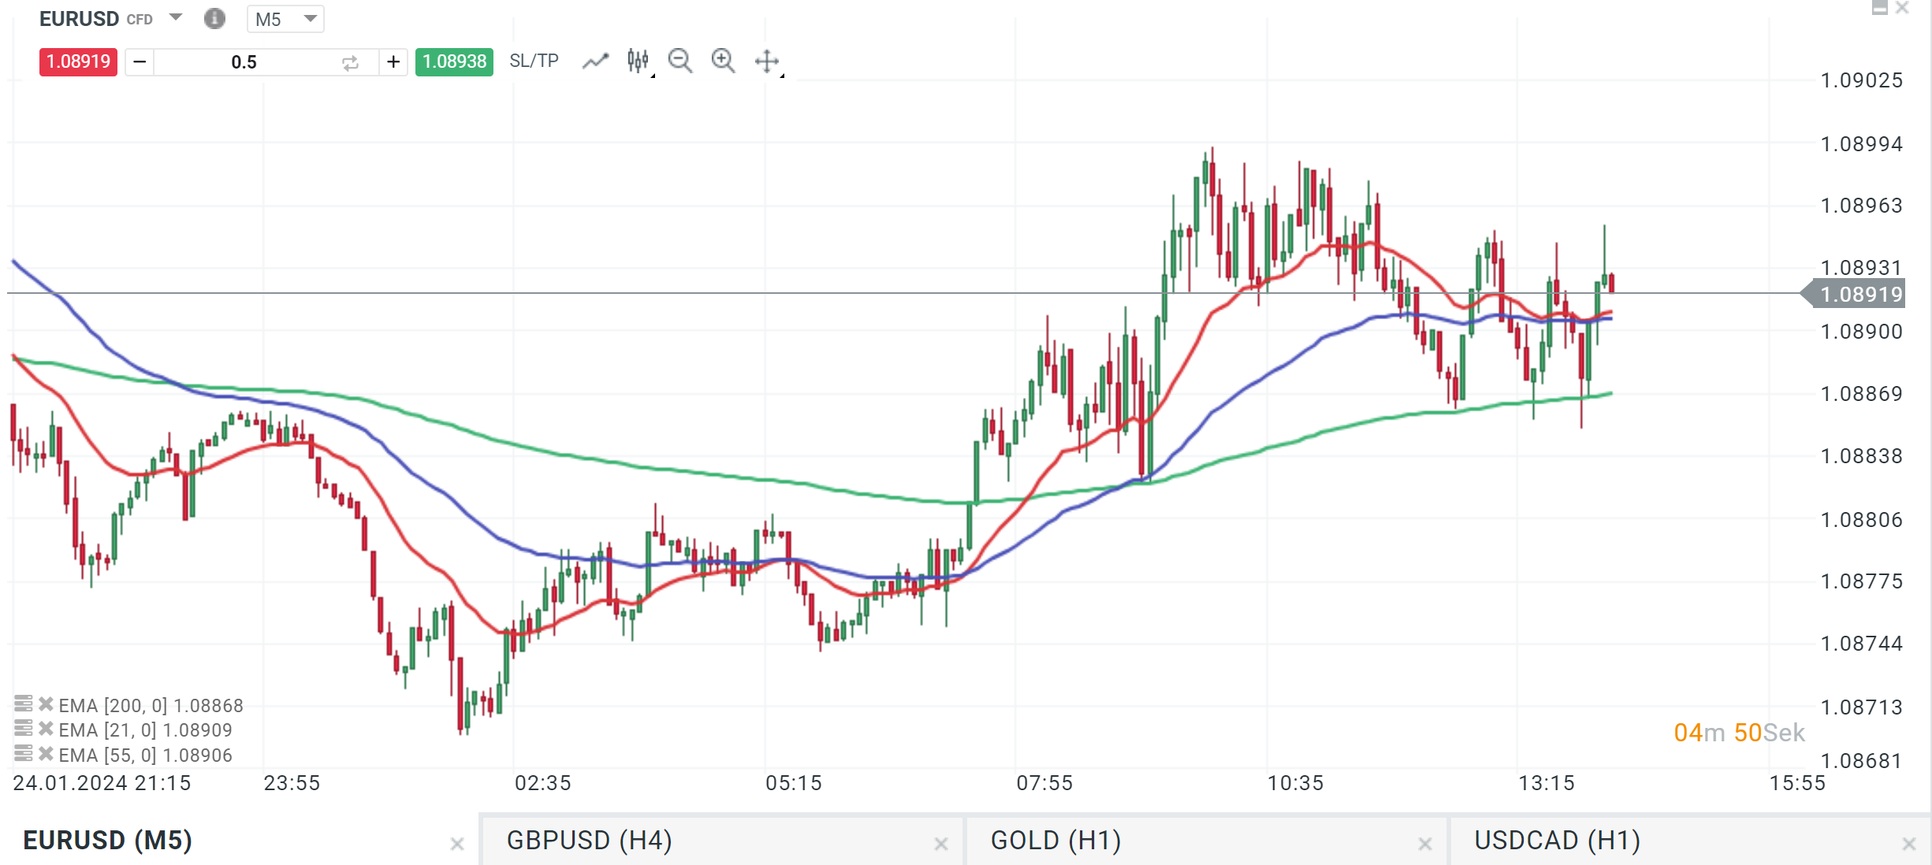Toggle the SL/TP option
The height and width of the screenshot is (865, 1932).
(534, 61)
